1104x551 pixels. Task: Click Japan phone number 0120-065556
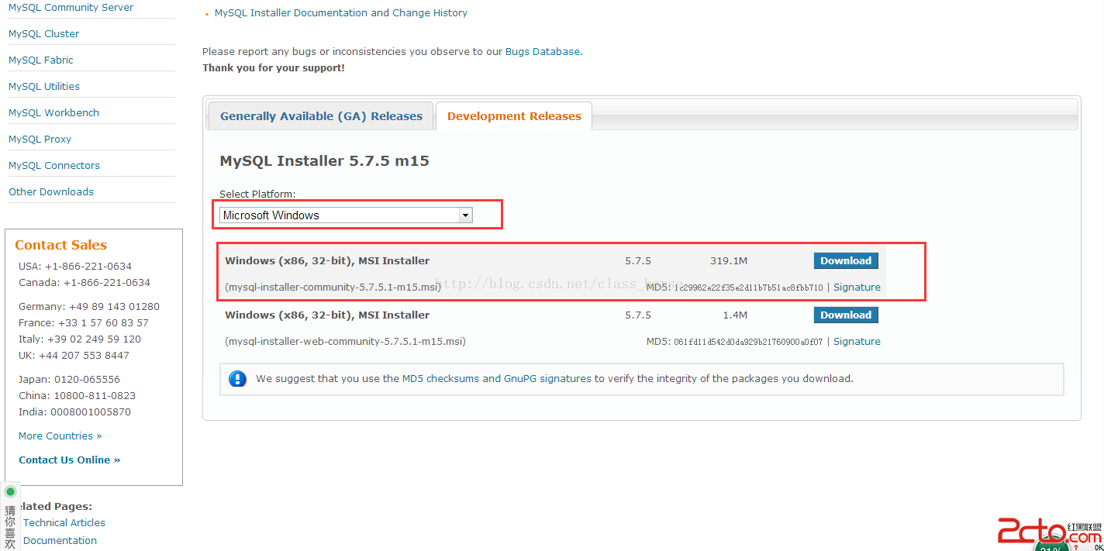(x=87, y=380)
